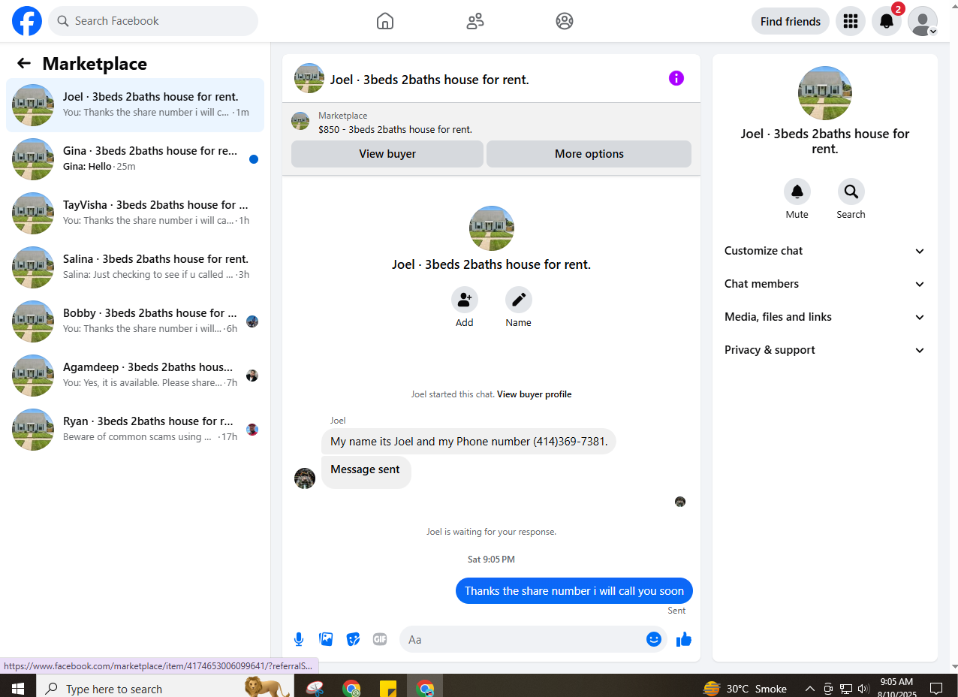Click the Find friends button

pyautogui.click(x=791, y=21)
